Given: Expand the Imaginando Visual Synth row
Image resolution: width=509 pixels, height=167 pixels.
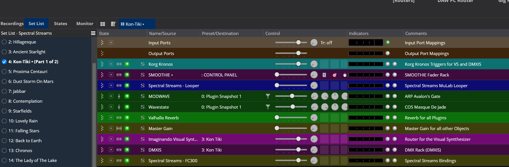Looking at the screenshot, I should tap(111, 139).
